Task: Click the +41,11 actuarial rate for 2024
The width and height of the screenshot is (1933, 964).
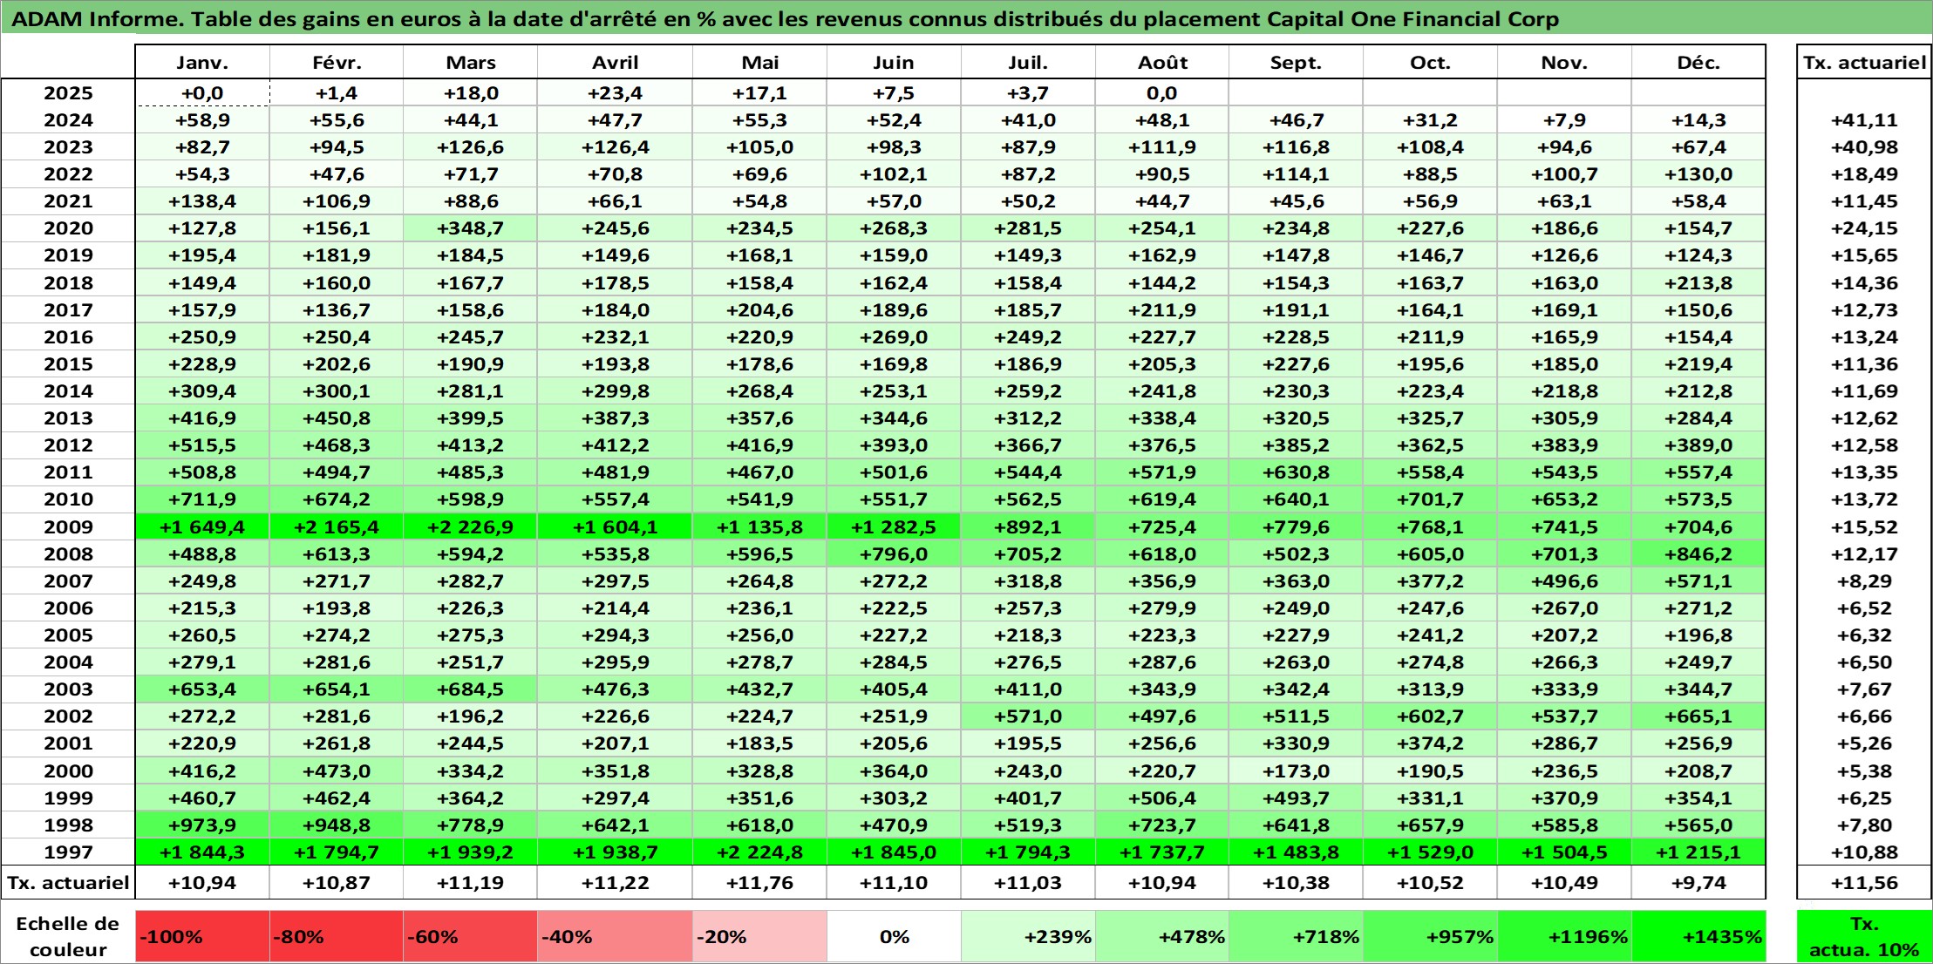Action: (1864, 120)
